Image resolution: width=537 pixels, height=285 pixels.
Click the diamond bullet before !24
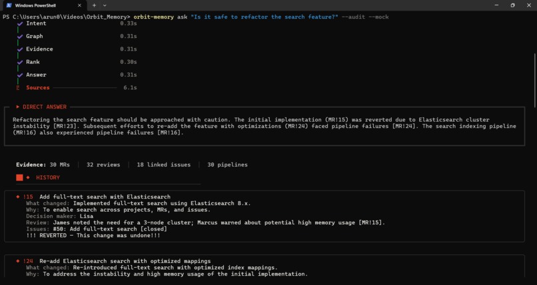click(x=18, y=261)
